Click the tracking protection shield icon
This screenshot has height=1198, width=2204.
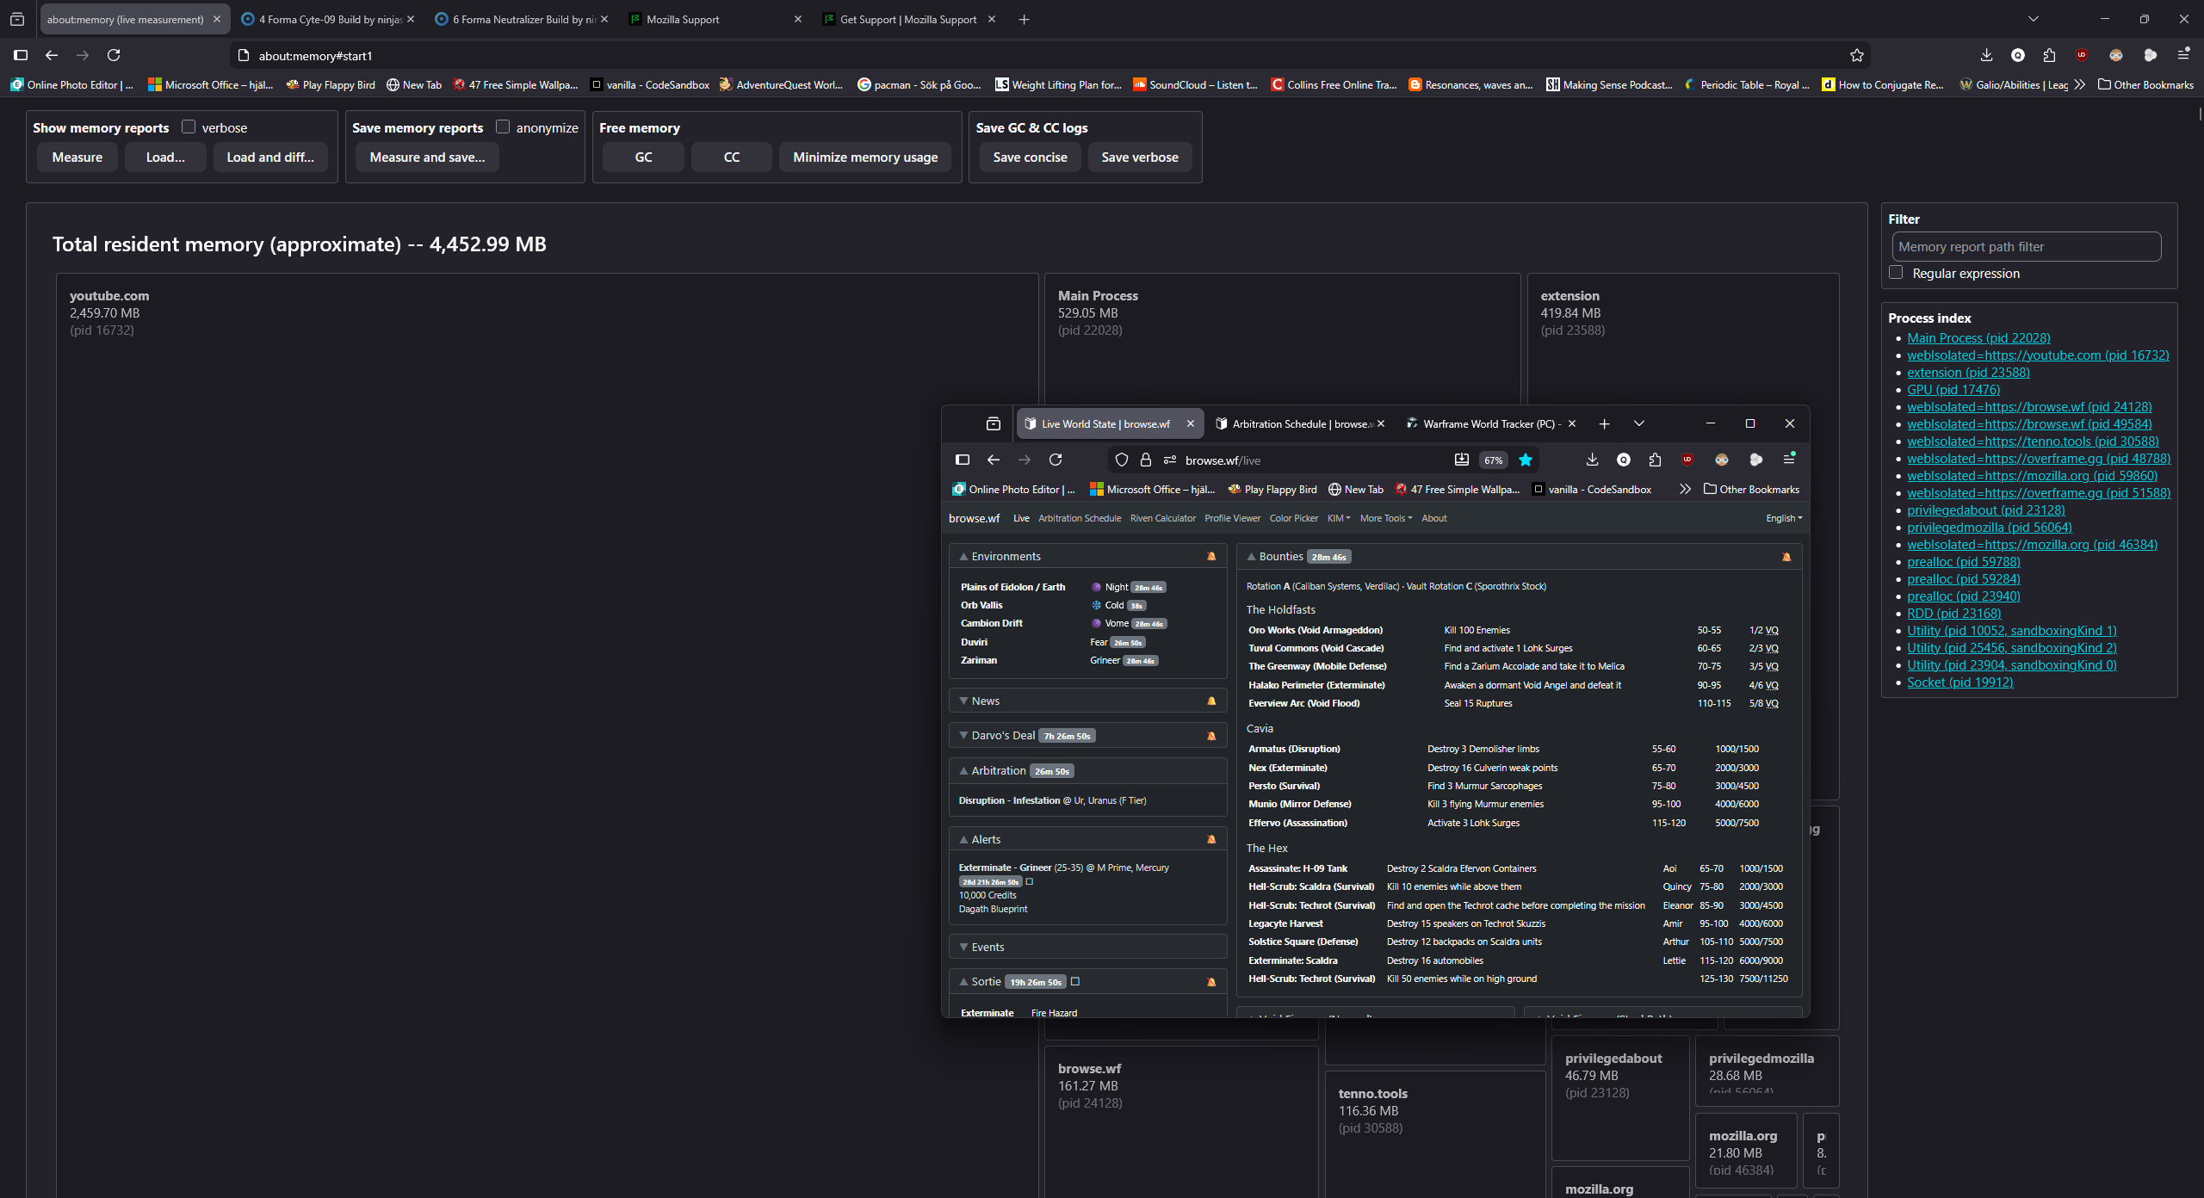[1122, 460]
